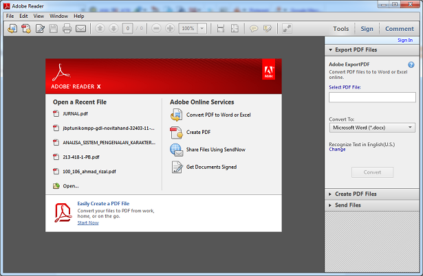The image size is (423, 276).
Task: Open the View menu
Action: click(x=39, y=16)
